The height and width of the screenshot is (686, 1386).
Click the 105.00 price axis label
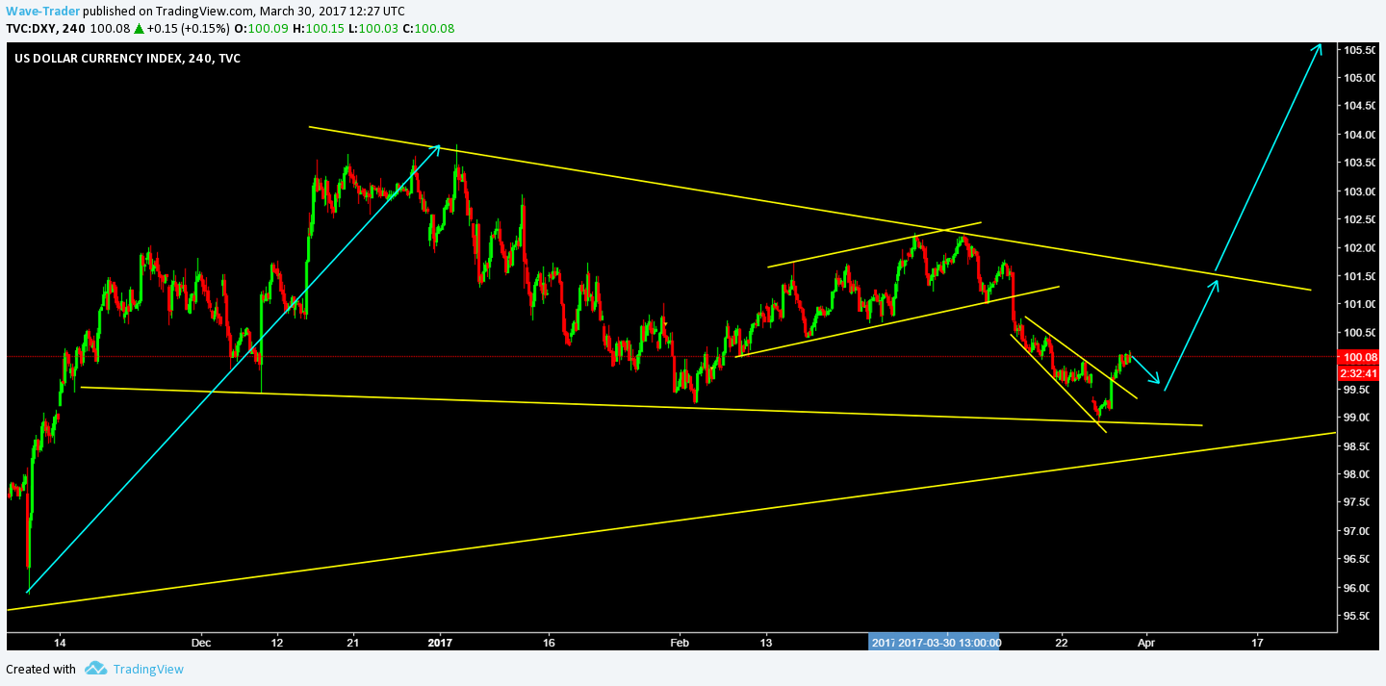pos(1360,77)
